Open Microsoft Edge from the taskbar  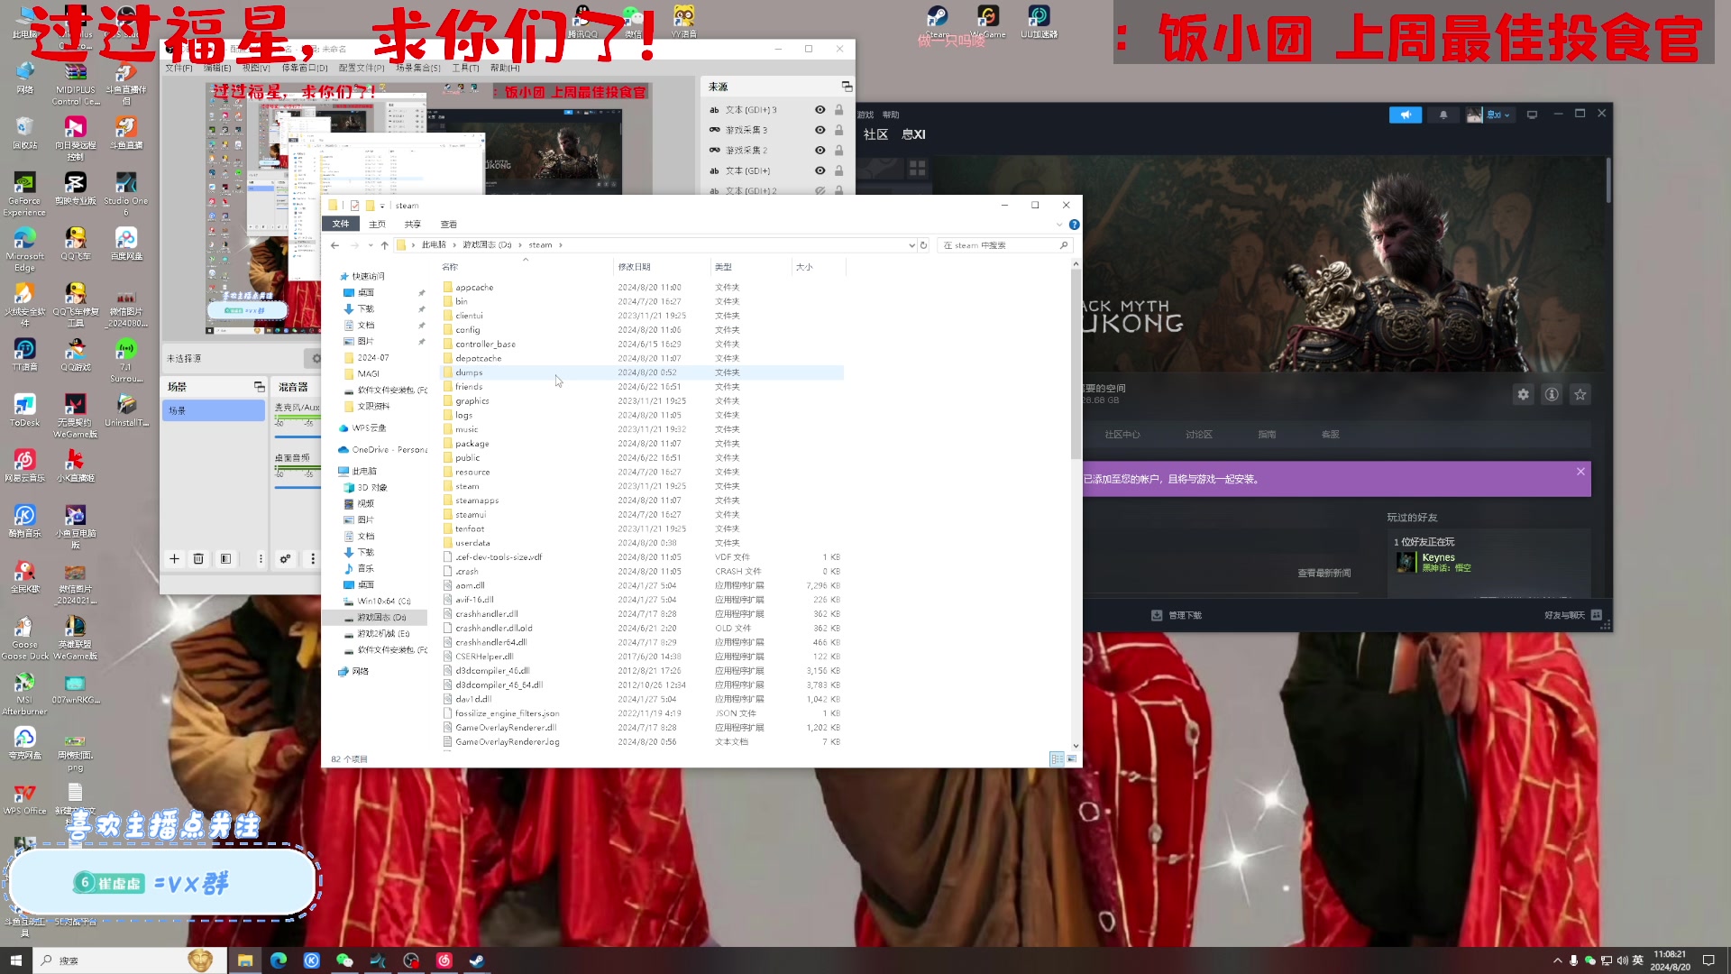pos(278,960)
